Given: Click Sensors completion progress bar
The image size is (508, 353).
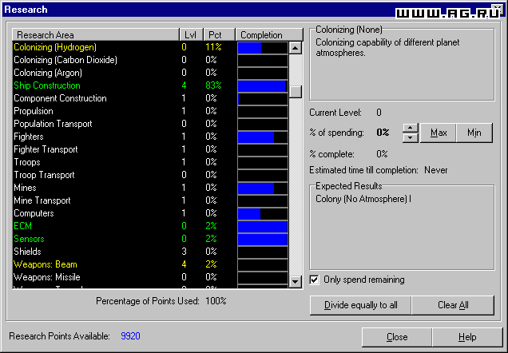Looking at the screenshot, I should click(263, 240).
